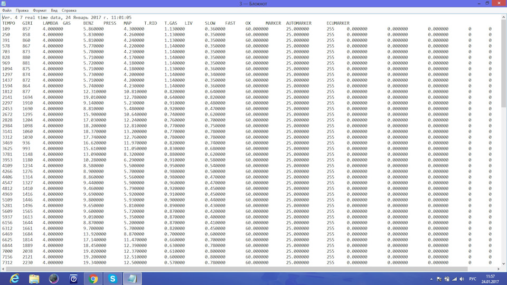Viewport: 507px width, 285px height.
Task: Open the Вид menu
Action: (x=54, y=11)
